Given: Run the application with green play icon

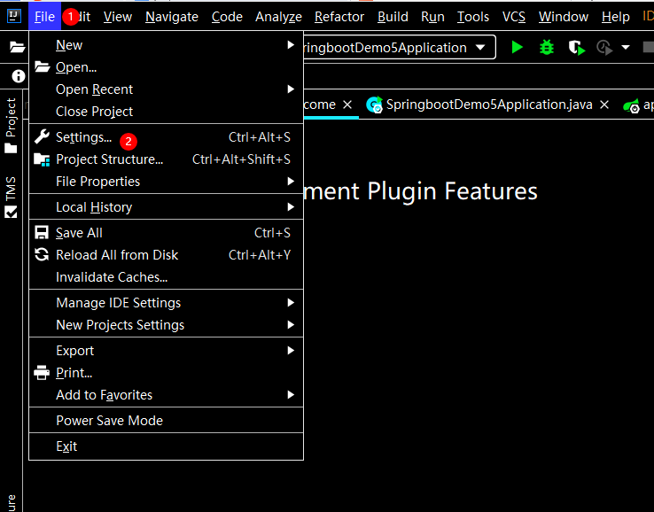Looking at the screenshot, I should coord(518,47).
